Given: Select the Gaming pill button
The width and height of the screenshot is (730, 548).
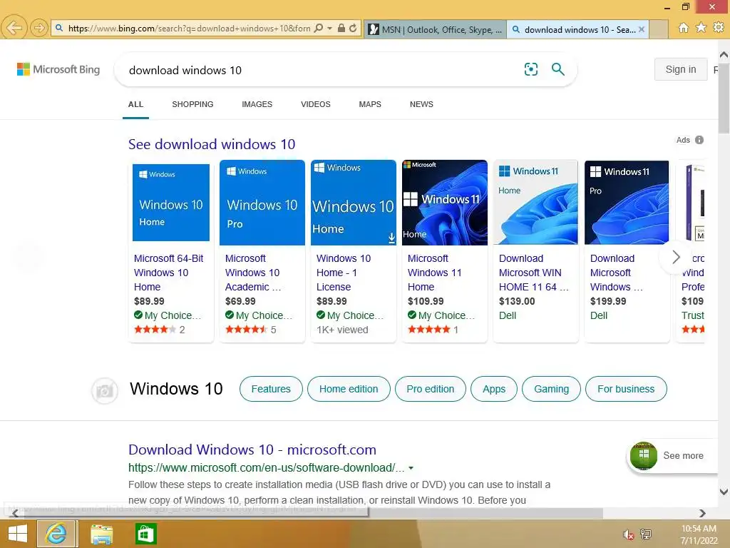Looking at the screenshot, I should tap(551, 389).
